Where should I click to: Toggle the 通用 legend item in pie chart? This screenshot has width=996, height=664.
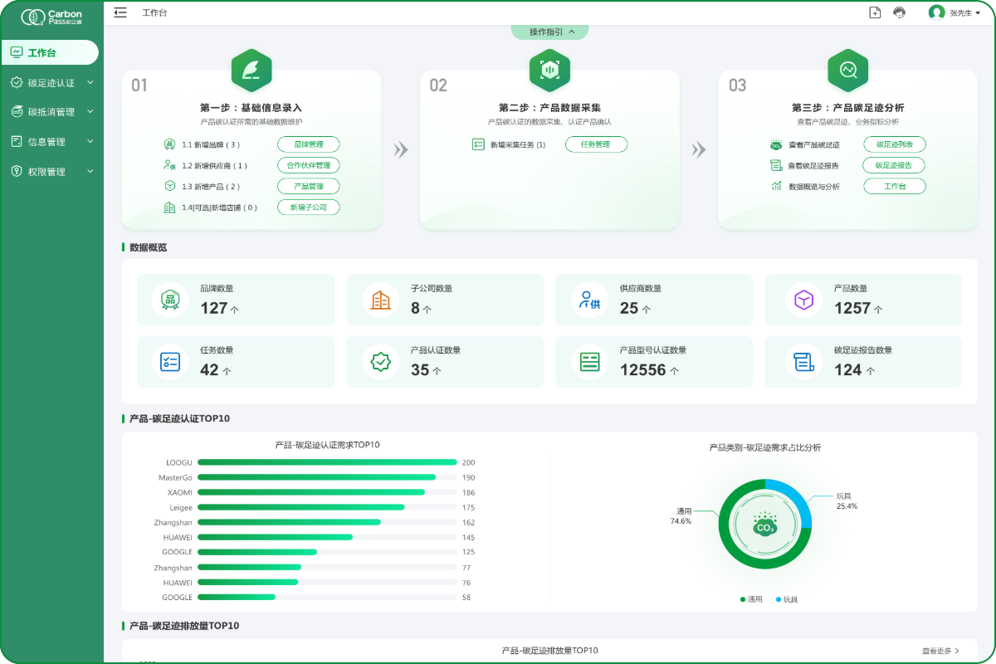[x=751, y=599]
